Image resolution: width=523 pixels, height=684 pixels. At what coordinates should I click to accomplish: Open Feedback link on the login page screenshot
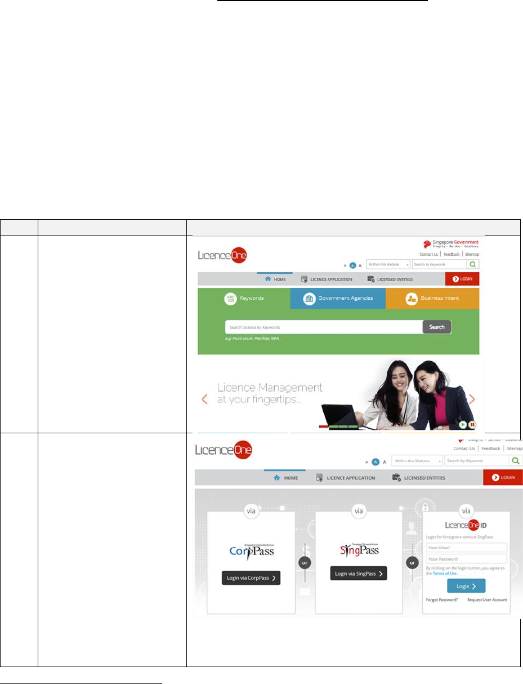click(x=491, y=448)
